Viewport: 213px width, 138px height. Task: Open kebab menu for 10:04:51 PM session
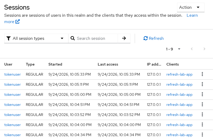click(202, 104)
